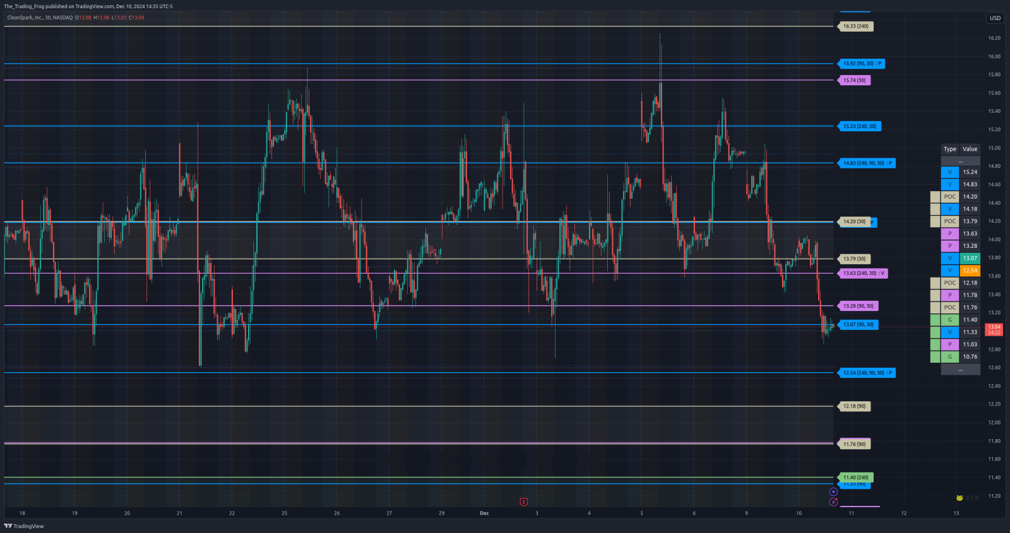Click the 'The_Trading_Frog published on TradingView.com' header text
The height and width of the screenshot is (533, 1010).
pyautogui.click(x=59, y=6)
